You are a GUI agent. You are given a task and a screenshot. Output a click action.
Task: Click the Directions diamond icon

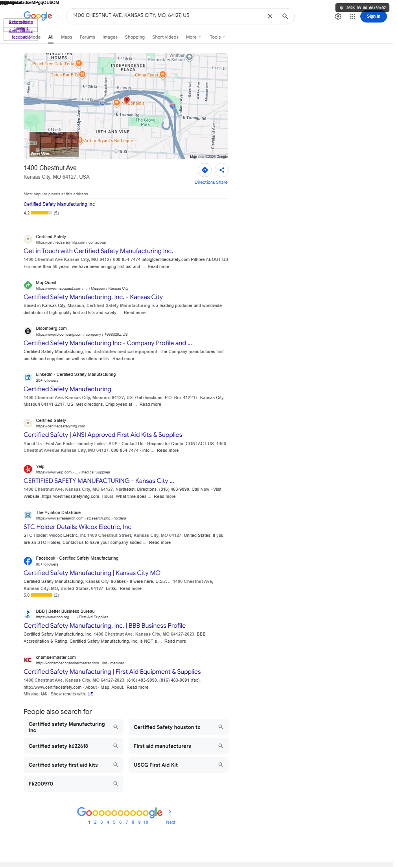[205, 170]
